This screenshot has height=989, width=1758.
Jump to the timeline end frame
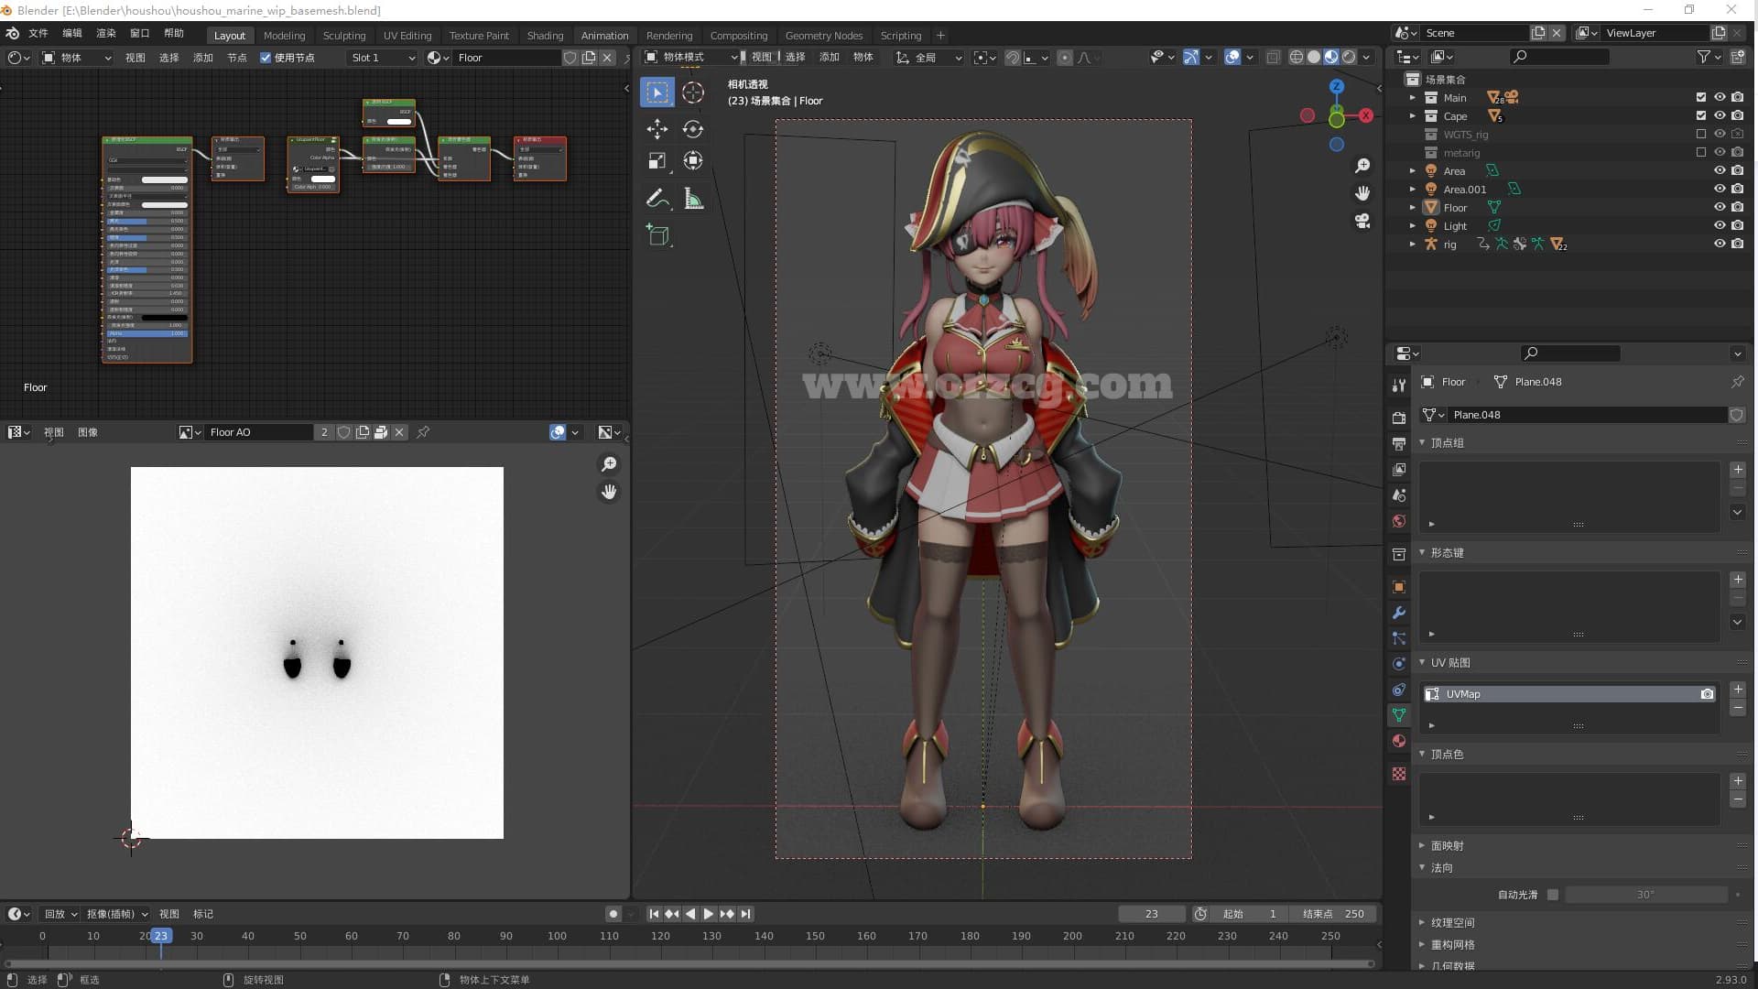tap(746, 914)
